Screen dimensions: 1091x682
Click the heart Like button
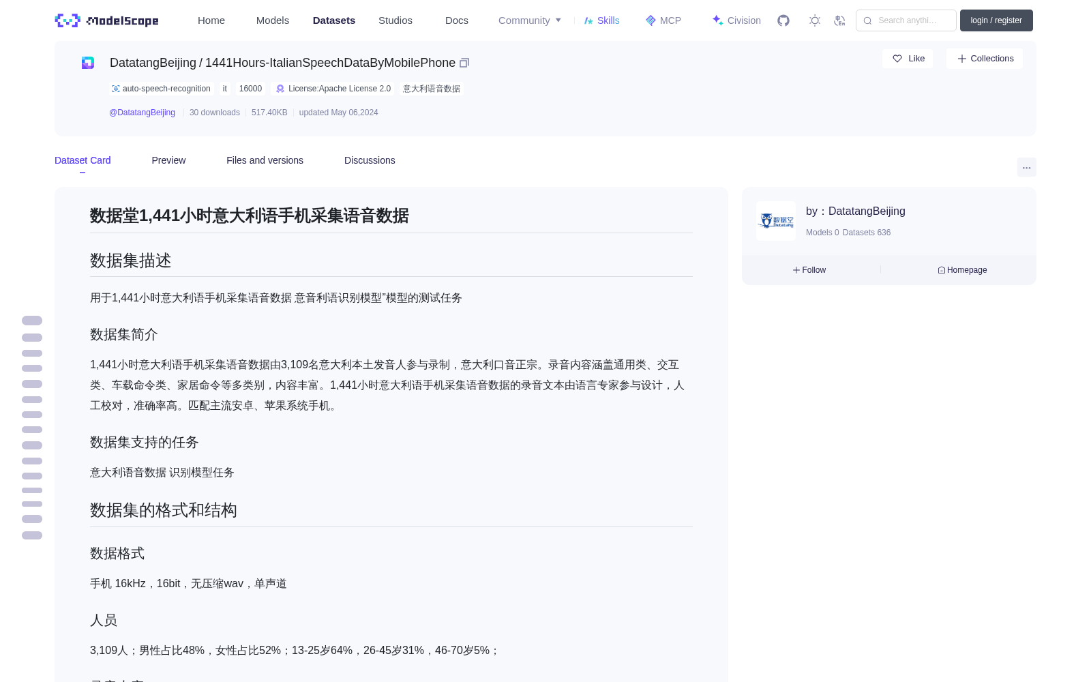[x=908, y=59]
